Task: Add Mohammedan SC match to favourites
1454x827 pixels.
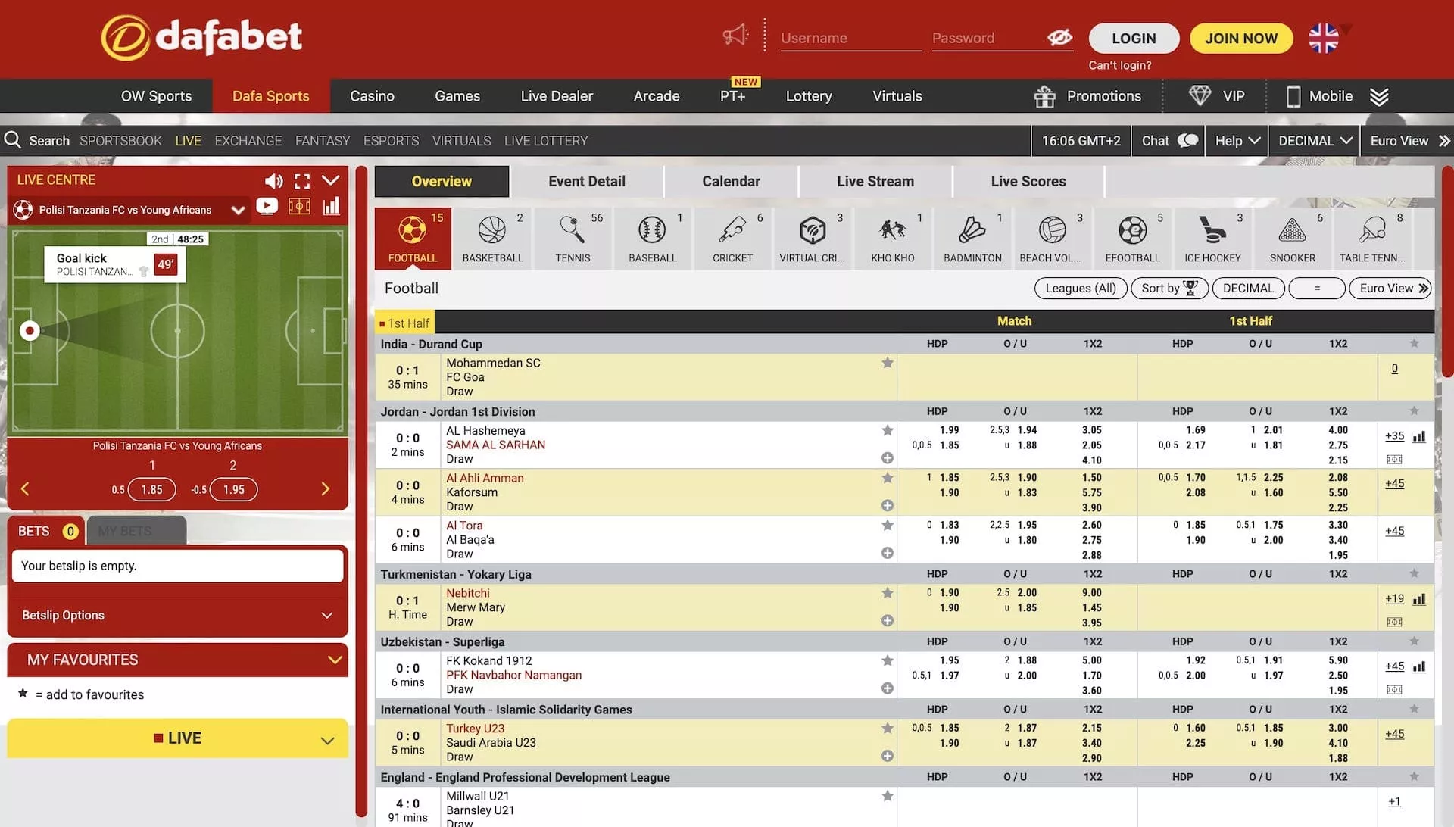Action: 888,364
